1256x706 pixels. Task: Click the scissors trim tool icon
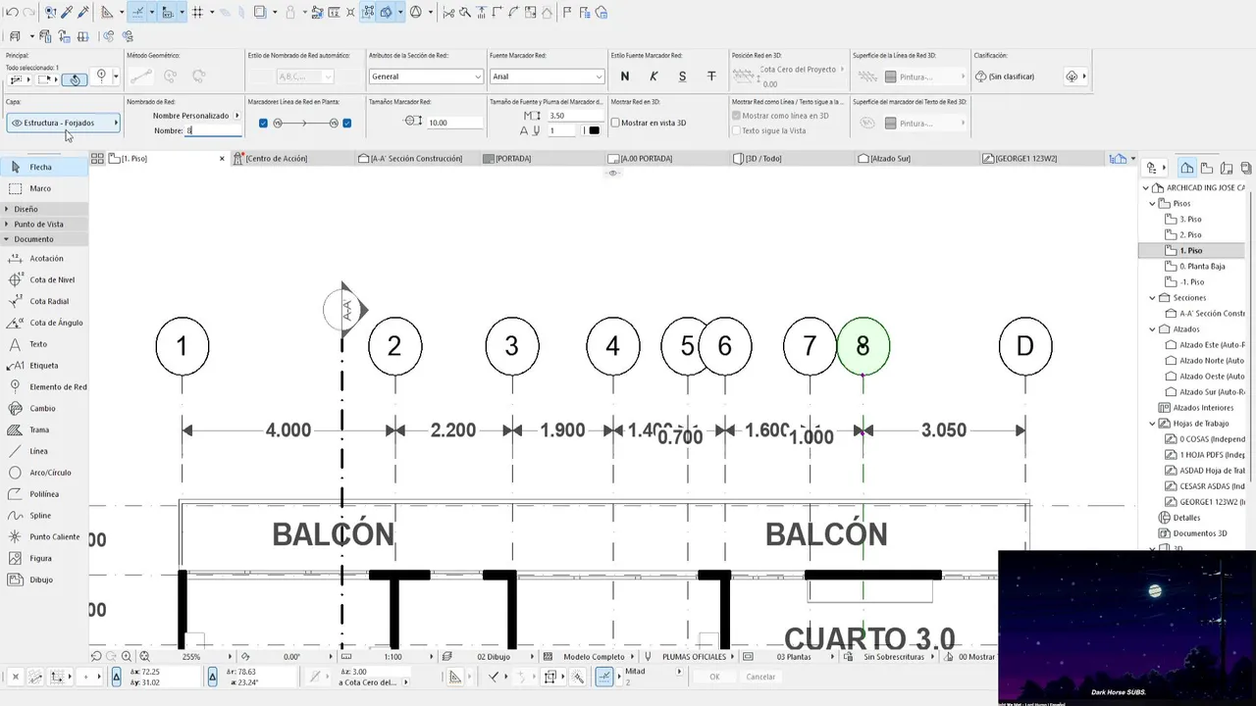click(448, 12)
